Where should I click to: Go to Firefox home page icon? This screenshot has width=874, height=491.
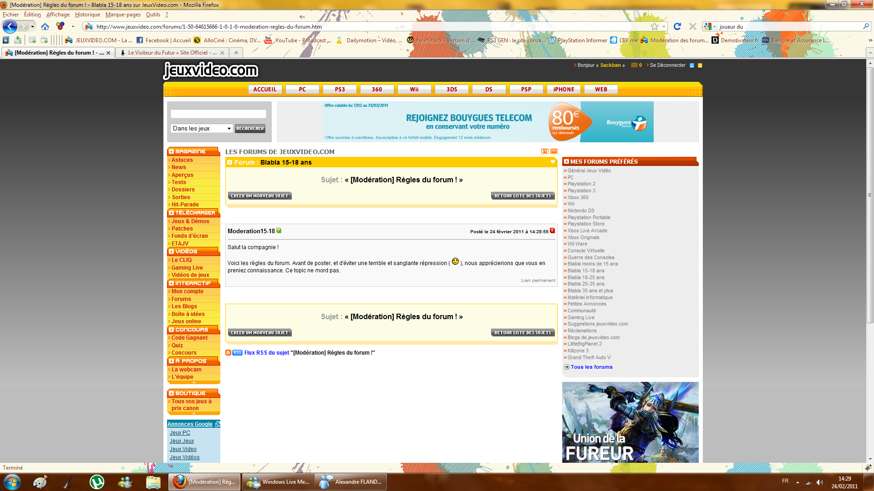click(45, 27)
